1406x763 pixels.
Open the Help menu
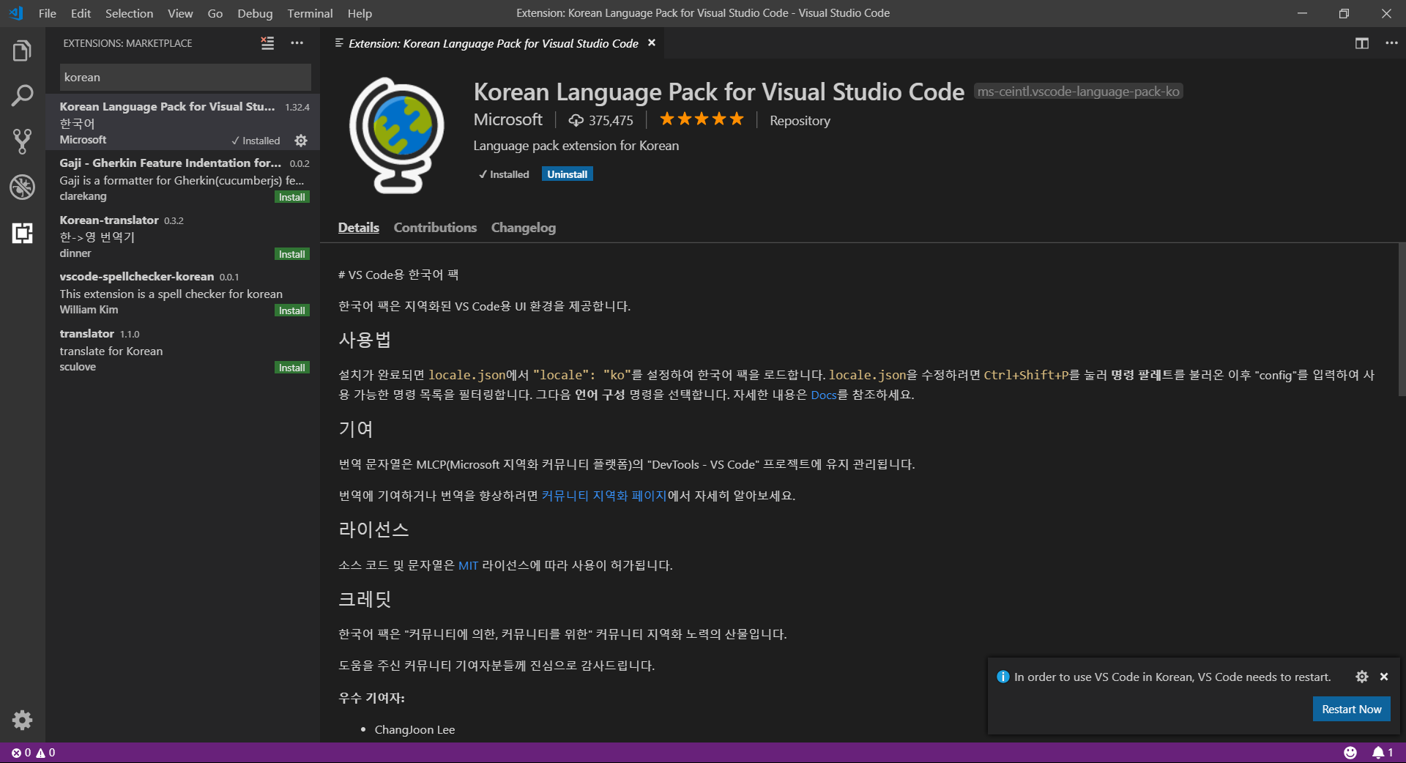pos(360,13)
